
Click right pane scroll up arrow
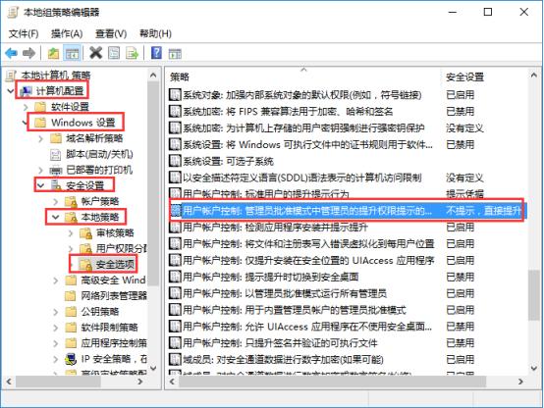(533, 76)
